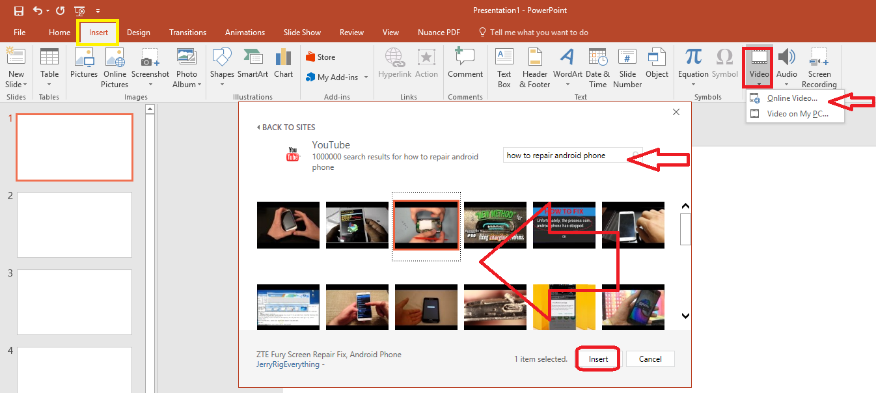The width and height of the screenshot is (876, 393).
Task: Insert Date & Time
Action: point(597,68)
